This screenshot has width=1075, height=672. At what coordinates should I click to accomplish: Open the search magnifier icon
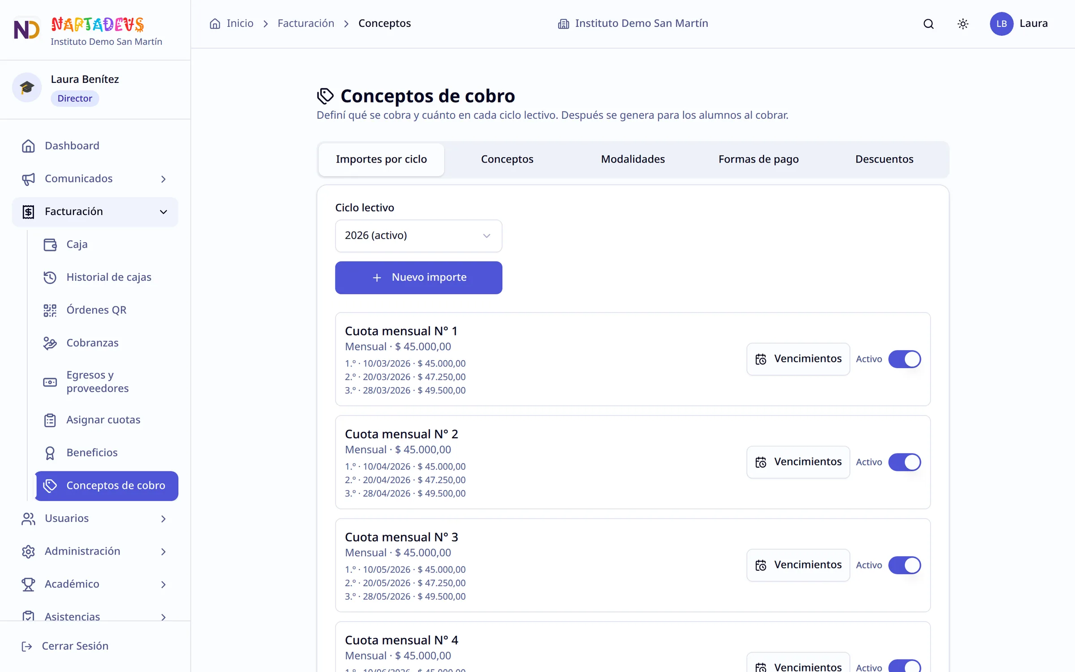pos(929,24)
